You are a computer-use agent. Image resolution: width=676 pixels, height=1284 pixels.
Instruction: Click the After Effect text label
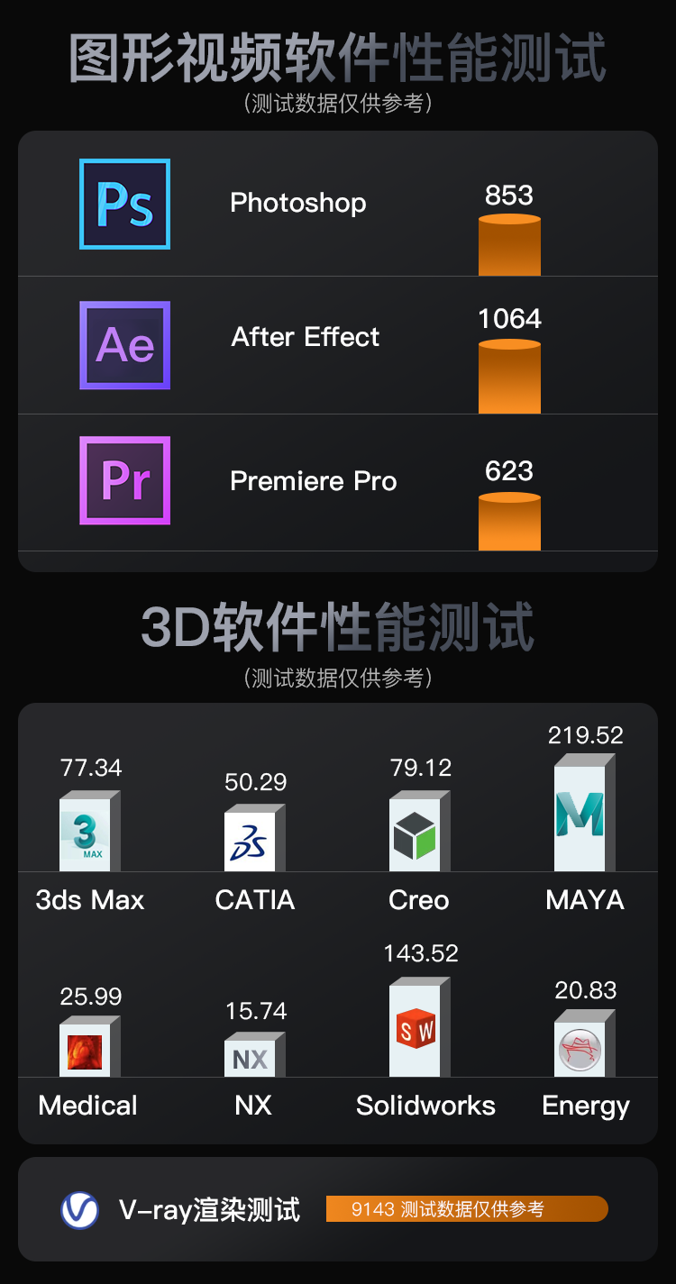[x=305, y=337]
